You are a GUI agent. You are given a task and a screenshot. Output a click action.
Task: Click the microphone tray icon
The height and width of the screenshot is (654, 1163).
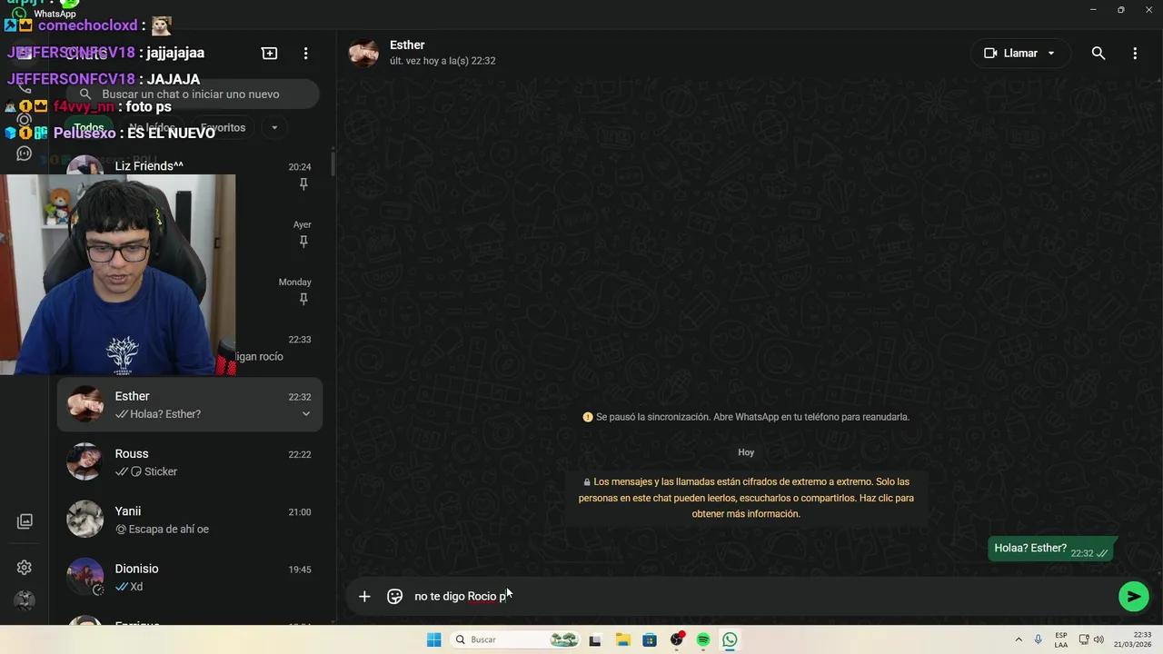(x=1039, y=640)
